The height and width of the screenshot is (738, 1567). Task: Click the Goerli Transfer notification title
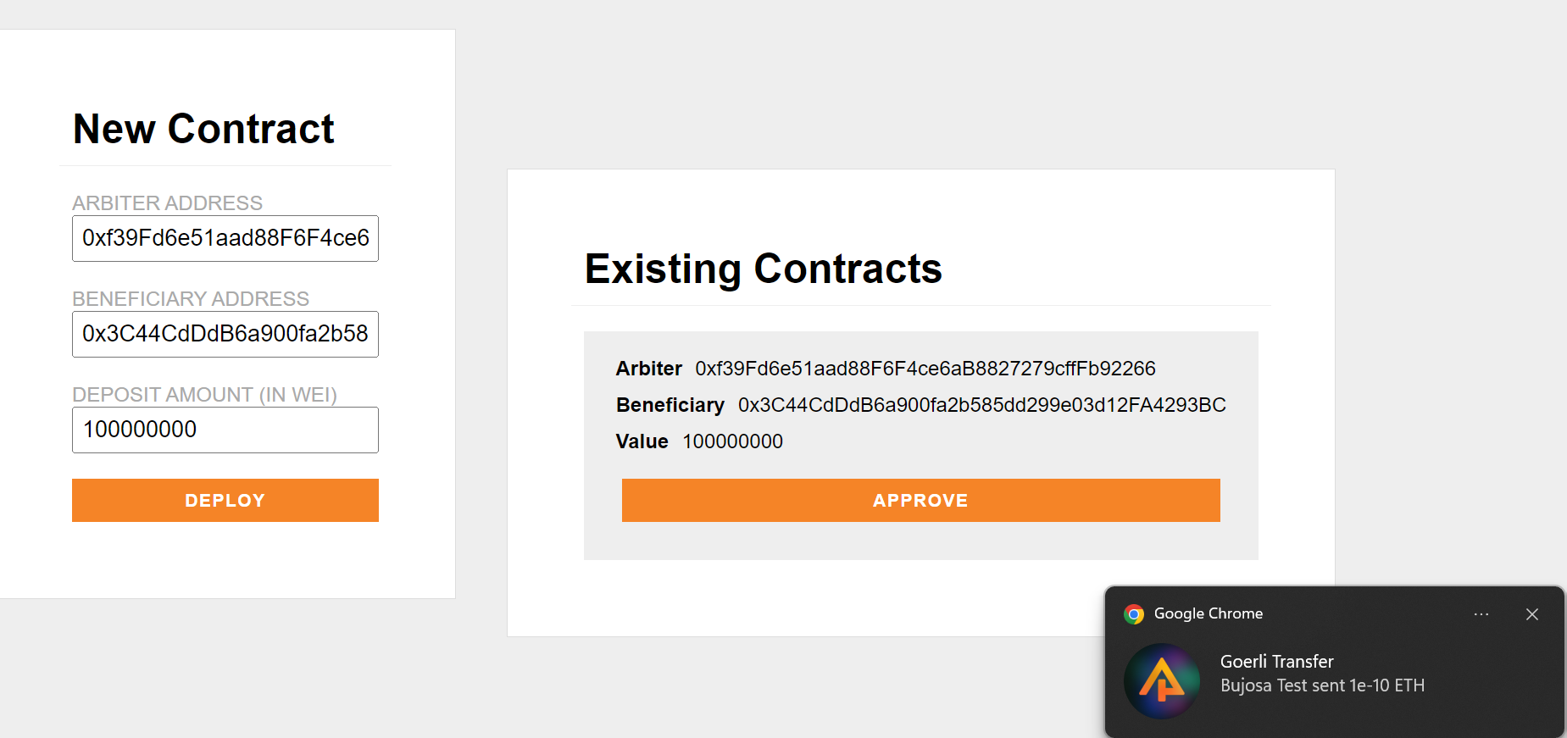(1276, 662)
